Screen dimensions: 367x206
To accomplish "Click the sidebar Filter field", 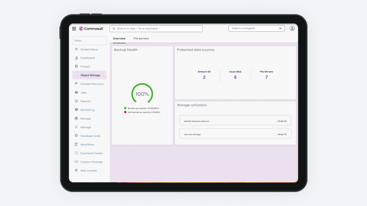I will point(89,41).
